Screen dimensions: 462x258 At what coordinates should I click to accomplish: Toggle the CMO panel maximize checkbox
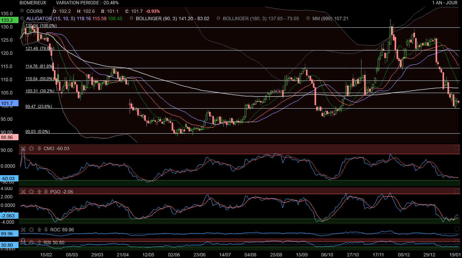click(x=457, y=148)
